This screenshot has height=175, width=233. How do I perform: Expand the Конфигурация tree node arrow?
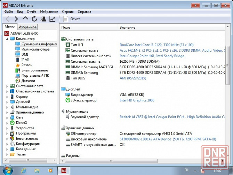point(7,144)
